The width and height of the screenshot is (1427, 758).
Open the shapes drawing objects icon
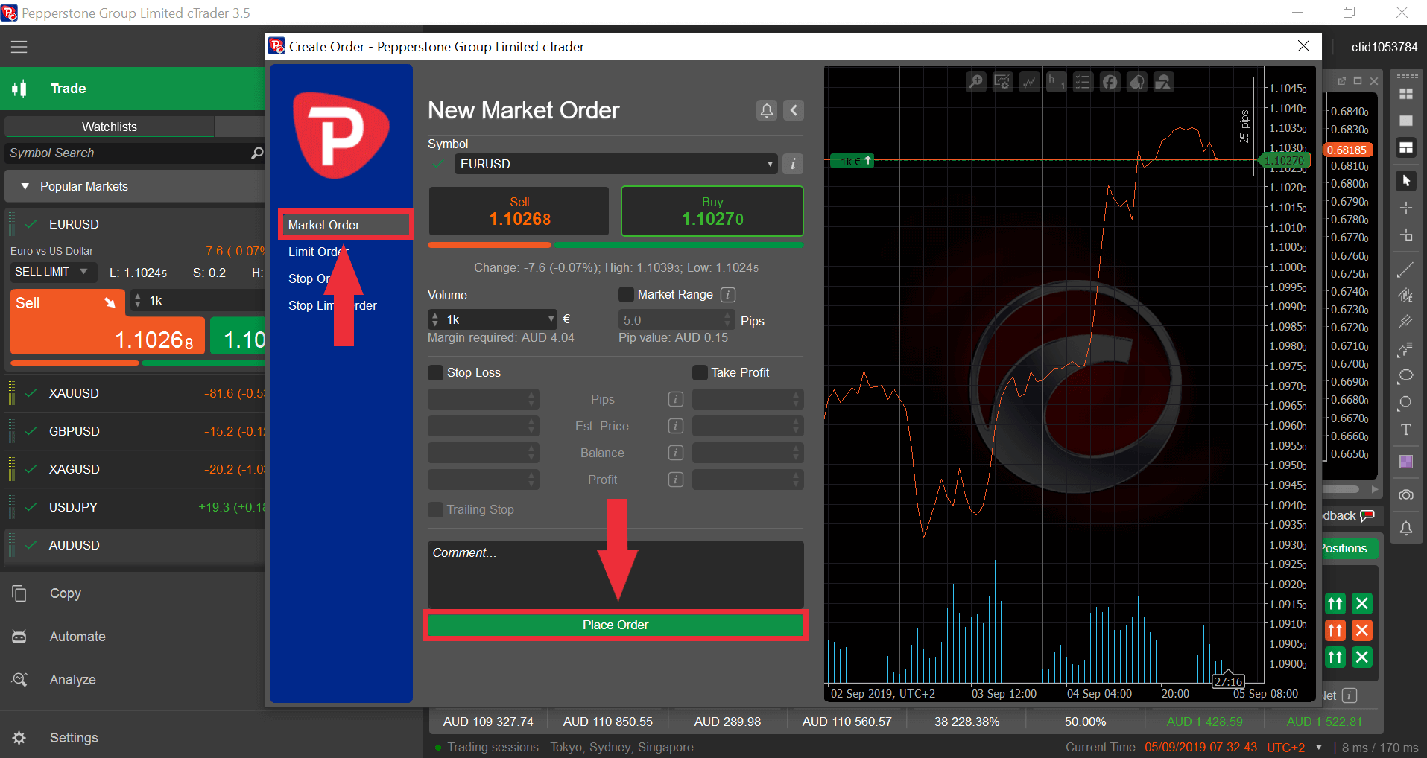point(1163,82)
